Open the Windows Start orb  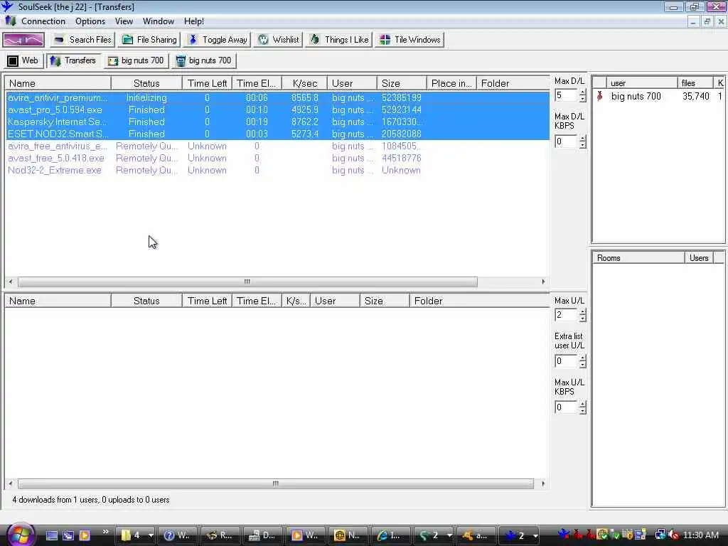tap(21, 534)
